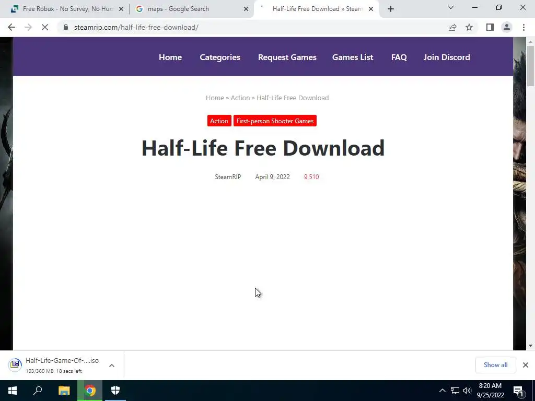Click the 9,510 view count
This screenshot has width=535, height=401.
311,176
